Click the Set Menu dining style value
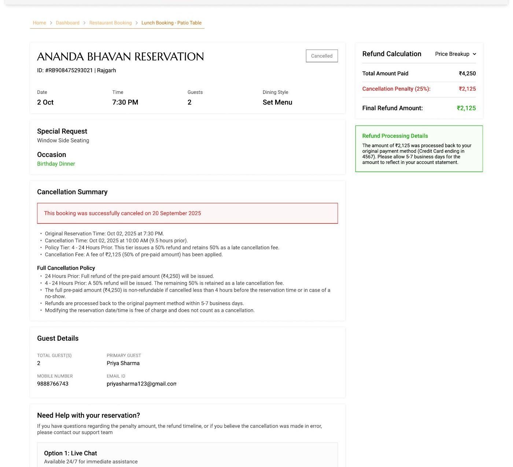This screenshot has width=513, height=467. click(277, 102)
